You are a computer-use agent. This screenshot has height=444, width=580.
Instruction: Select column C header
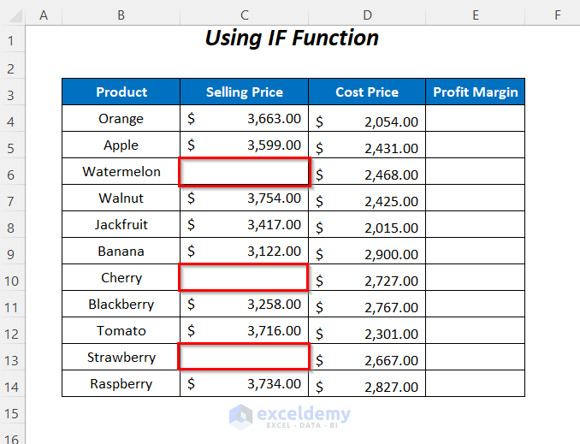[244, 15]
